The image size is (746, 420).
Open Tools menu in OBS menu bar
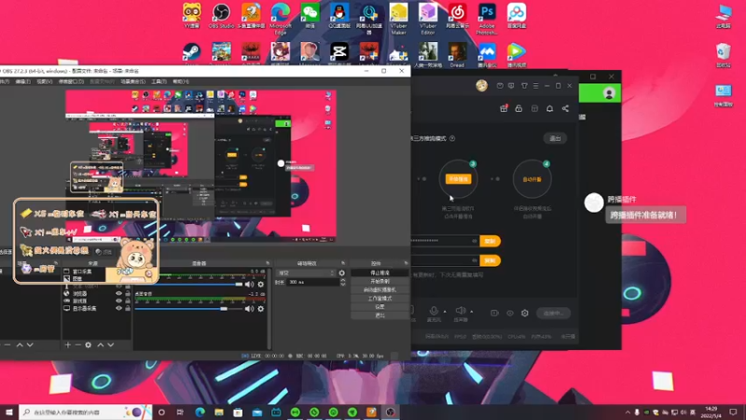pos(159,81)
